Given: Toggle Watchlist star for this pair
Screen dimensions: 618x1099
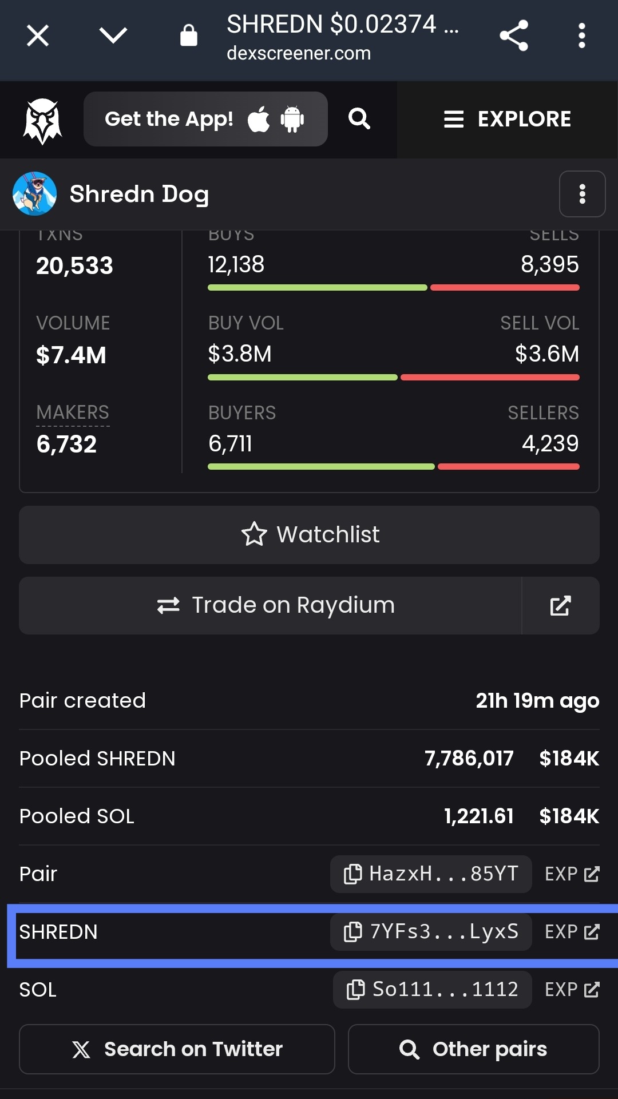Looking at the screenshot, I should pyautogui.click(x=309, y=534).
